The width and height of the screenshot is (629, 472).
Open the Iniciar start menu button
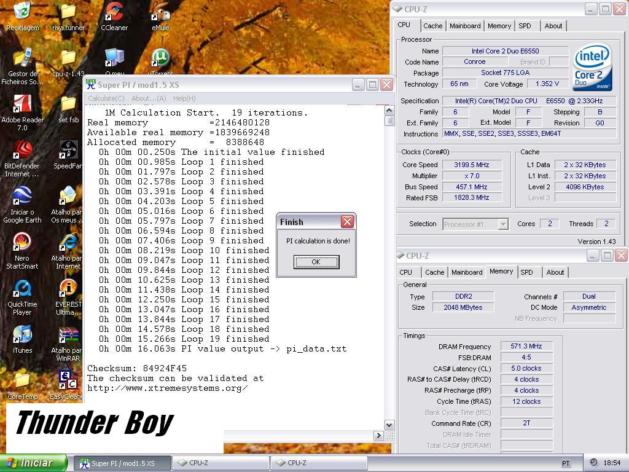pos(34,463)
